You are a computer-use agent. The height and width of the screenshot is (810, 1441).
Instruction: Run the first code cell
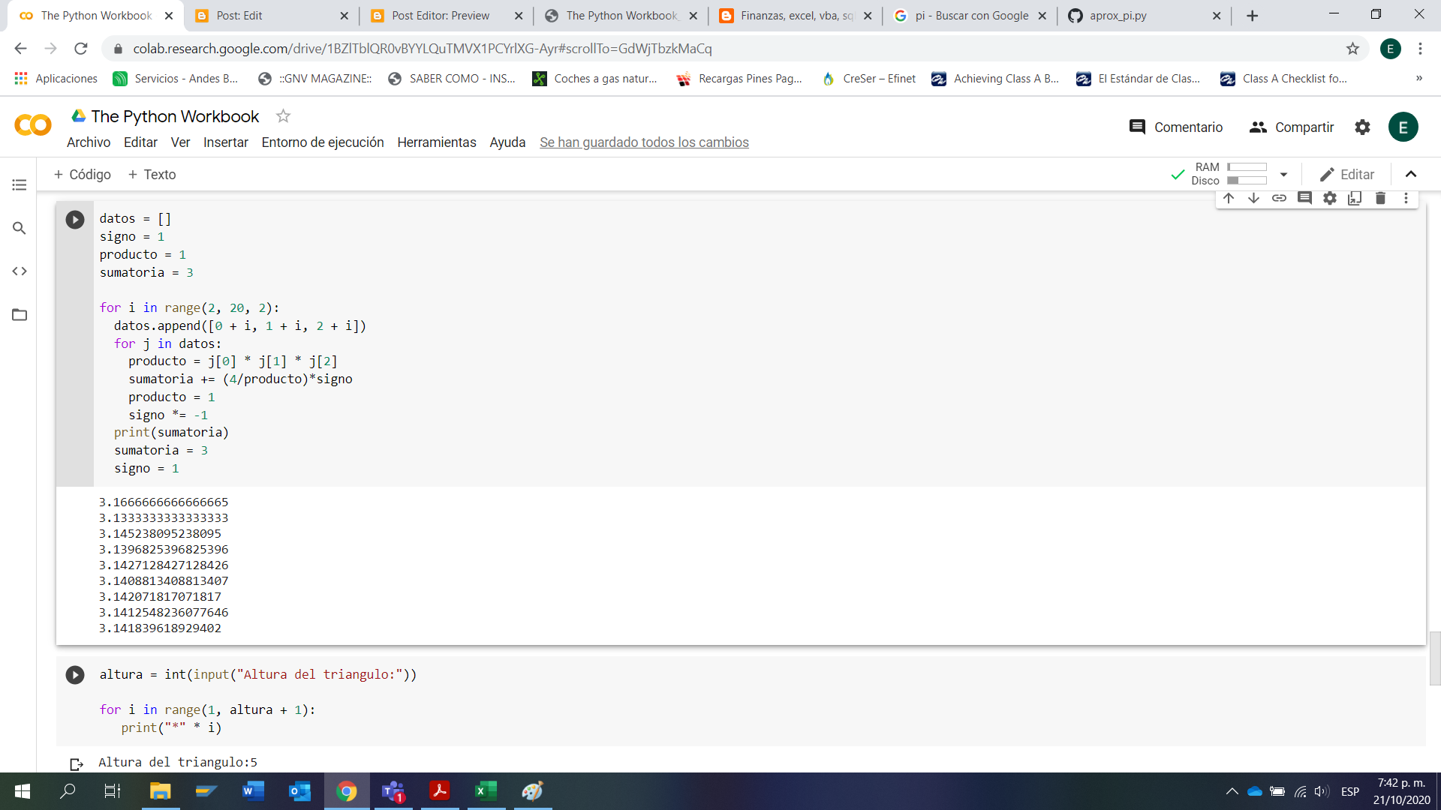[x=74, y=220]
